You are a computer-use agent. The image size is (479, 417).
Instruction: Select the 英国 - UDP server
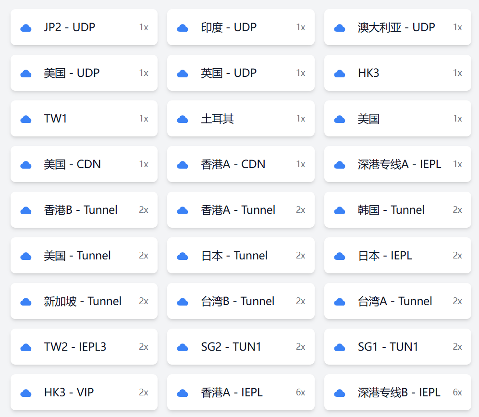point(240,73)
